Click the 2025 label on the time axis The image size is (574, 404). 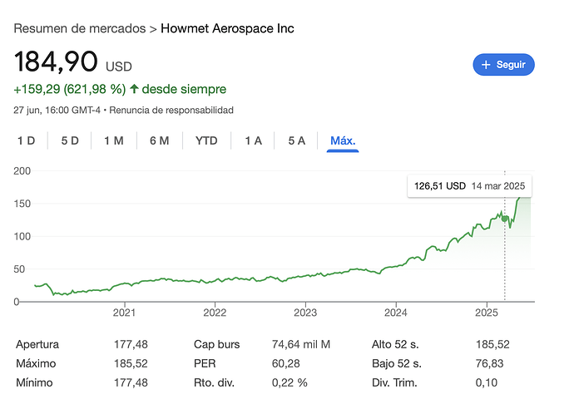(x=487, y=313)
